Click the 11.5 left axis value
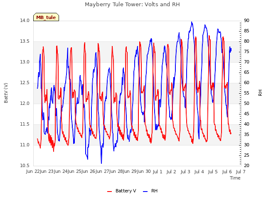This screenshot has width=266, height=199. 25,124
